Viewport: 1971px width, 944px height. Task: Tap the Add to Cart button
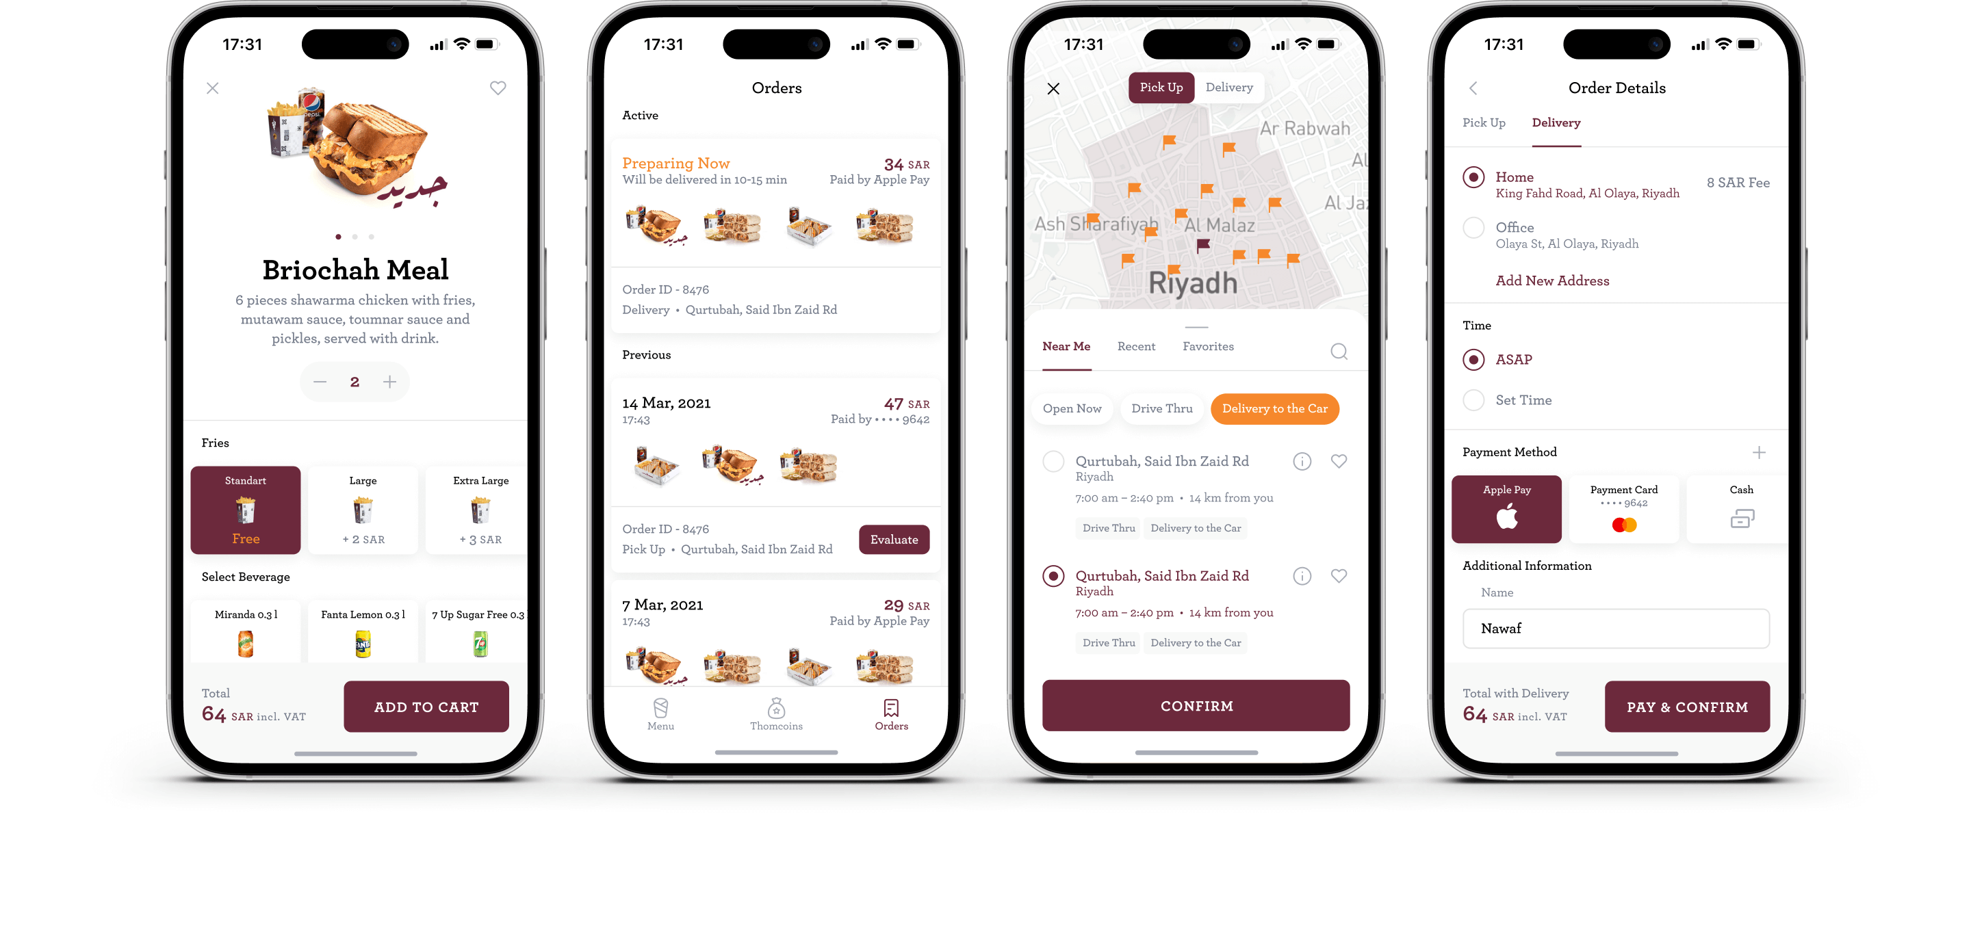coord(426,707)
